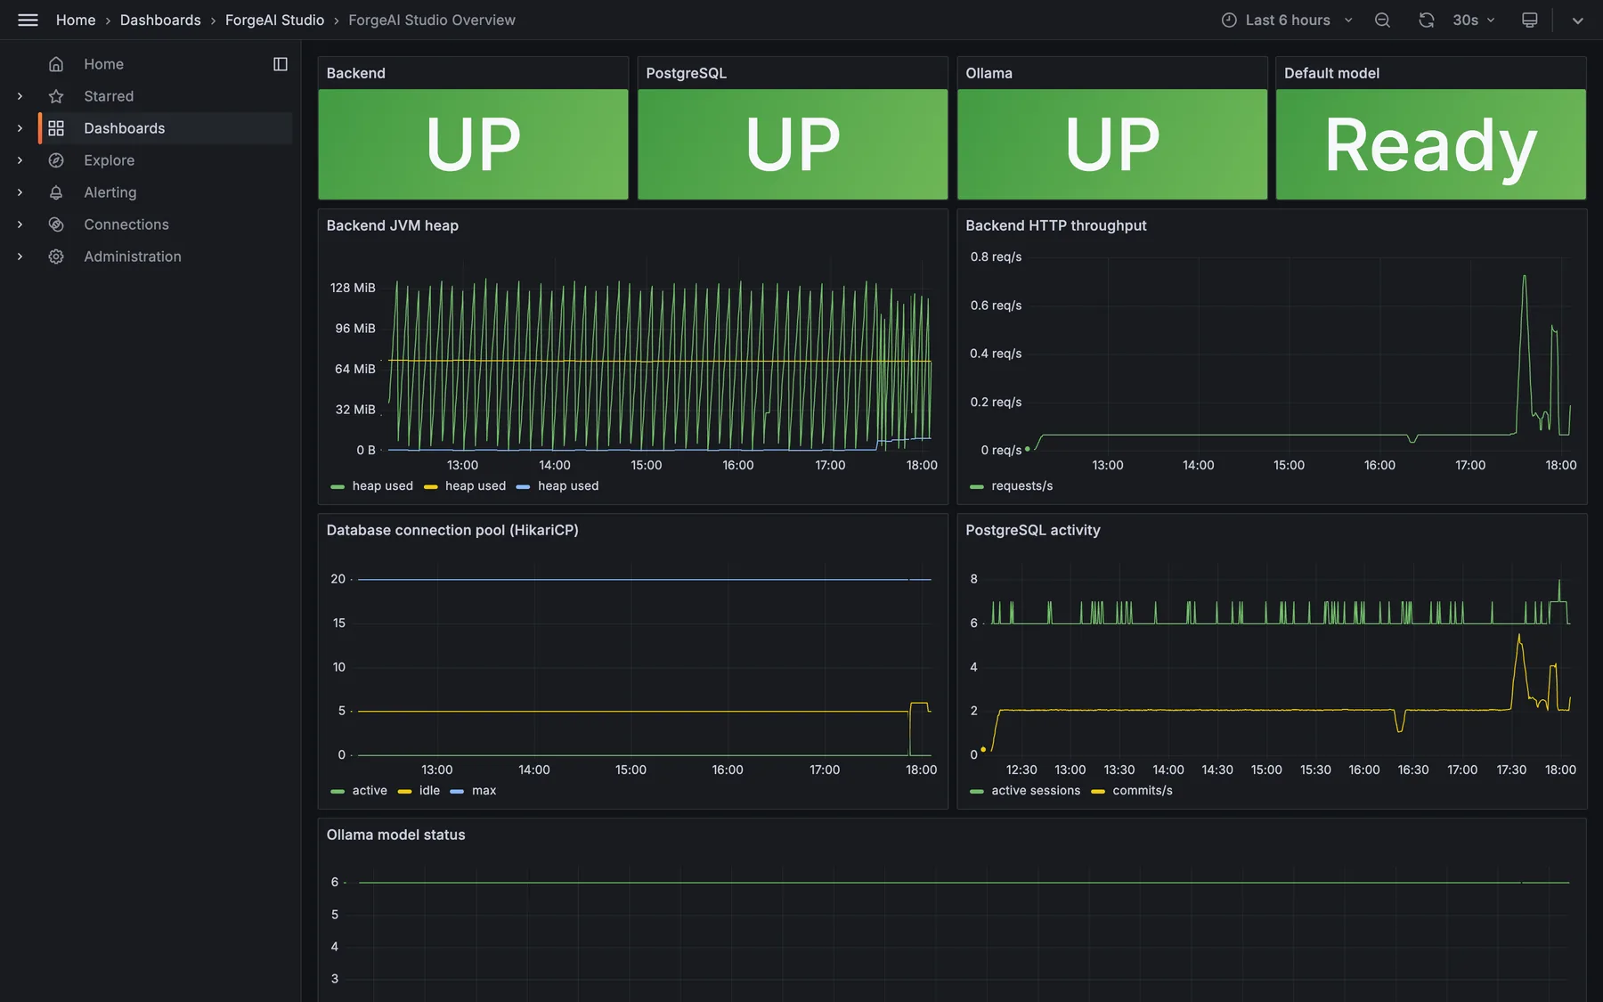
Task: Toggle TV kiosk view mode
Action: 1530,20
